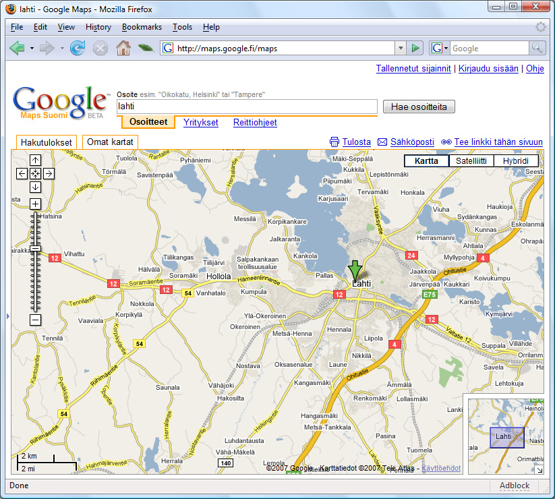555x499 pixels.
Task: Open the Ohje help link
Action: click(x=535, y=68)
